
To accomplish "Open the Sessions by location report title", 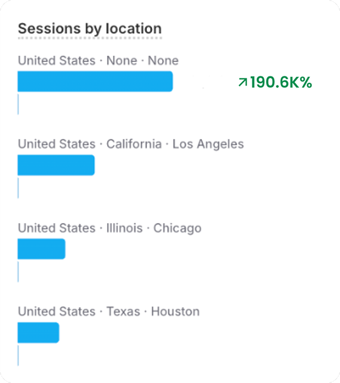I will click(90, 28).
